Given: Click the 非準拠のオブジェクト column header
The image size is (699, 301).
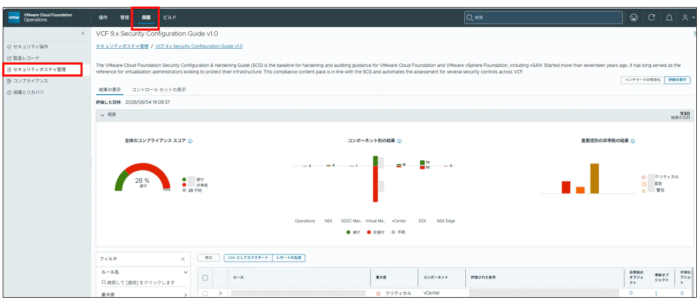Looking at the screenshot, I should pyautogui.click(x=636, y=277).
